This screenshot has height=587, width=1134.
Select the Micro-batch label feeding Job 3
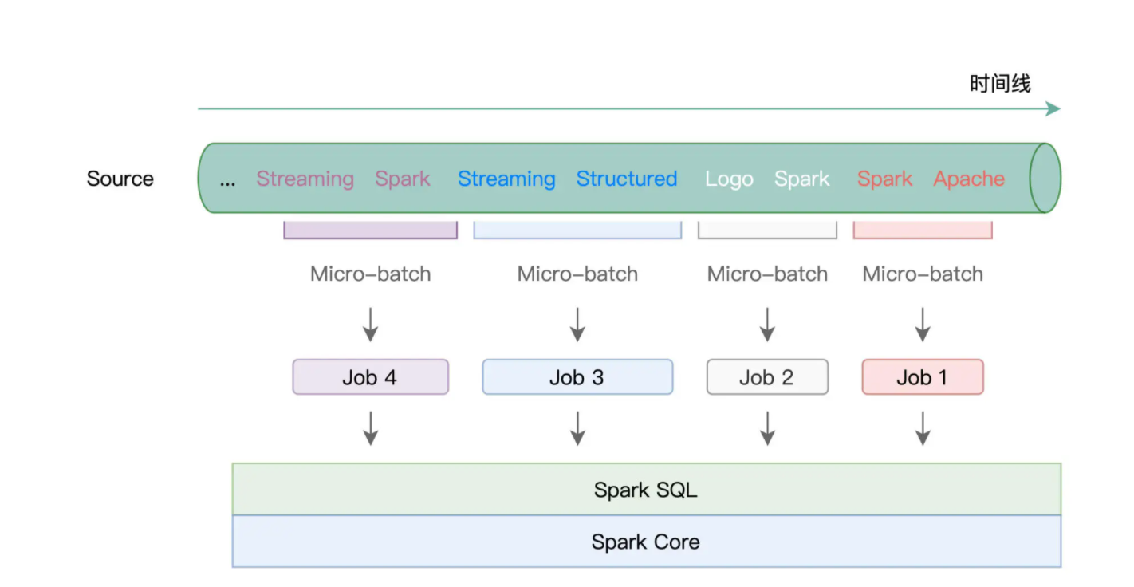[578, 274]
